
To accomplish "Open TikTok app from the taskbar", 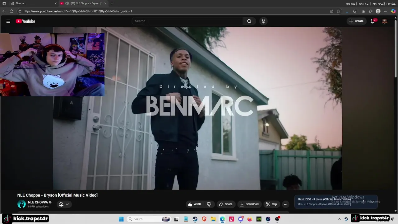I will (231, 219).
